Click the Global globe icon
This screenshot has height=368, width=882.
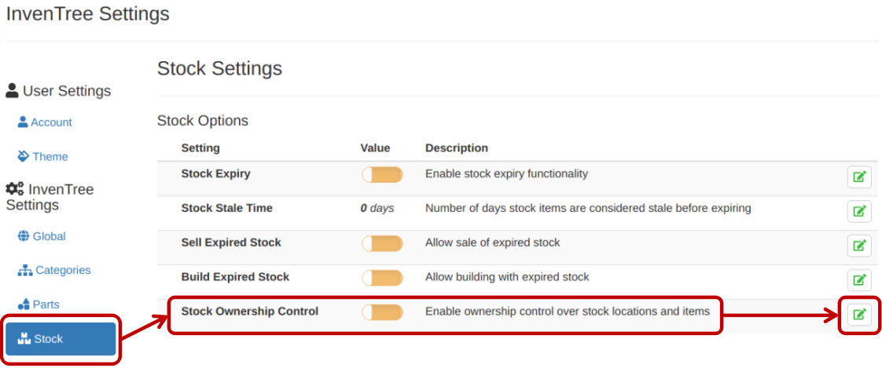point(23,236)
